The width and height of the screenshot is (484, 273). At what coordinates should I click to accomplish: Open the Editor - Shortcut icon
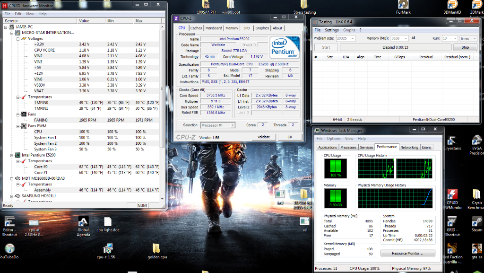[9, 226]
